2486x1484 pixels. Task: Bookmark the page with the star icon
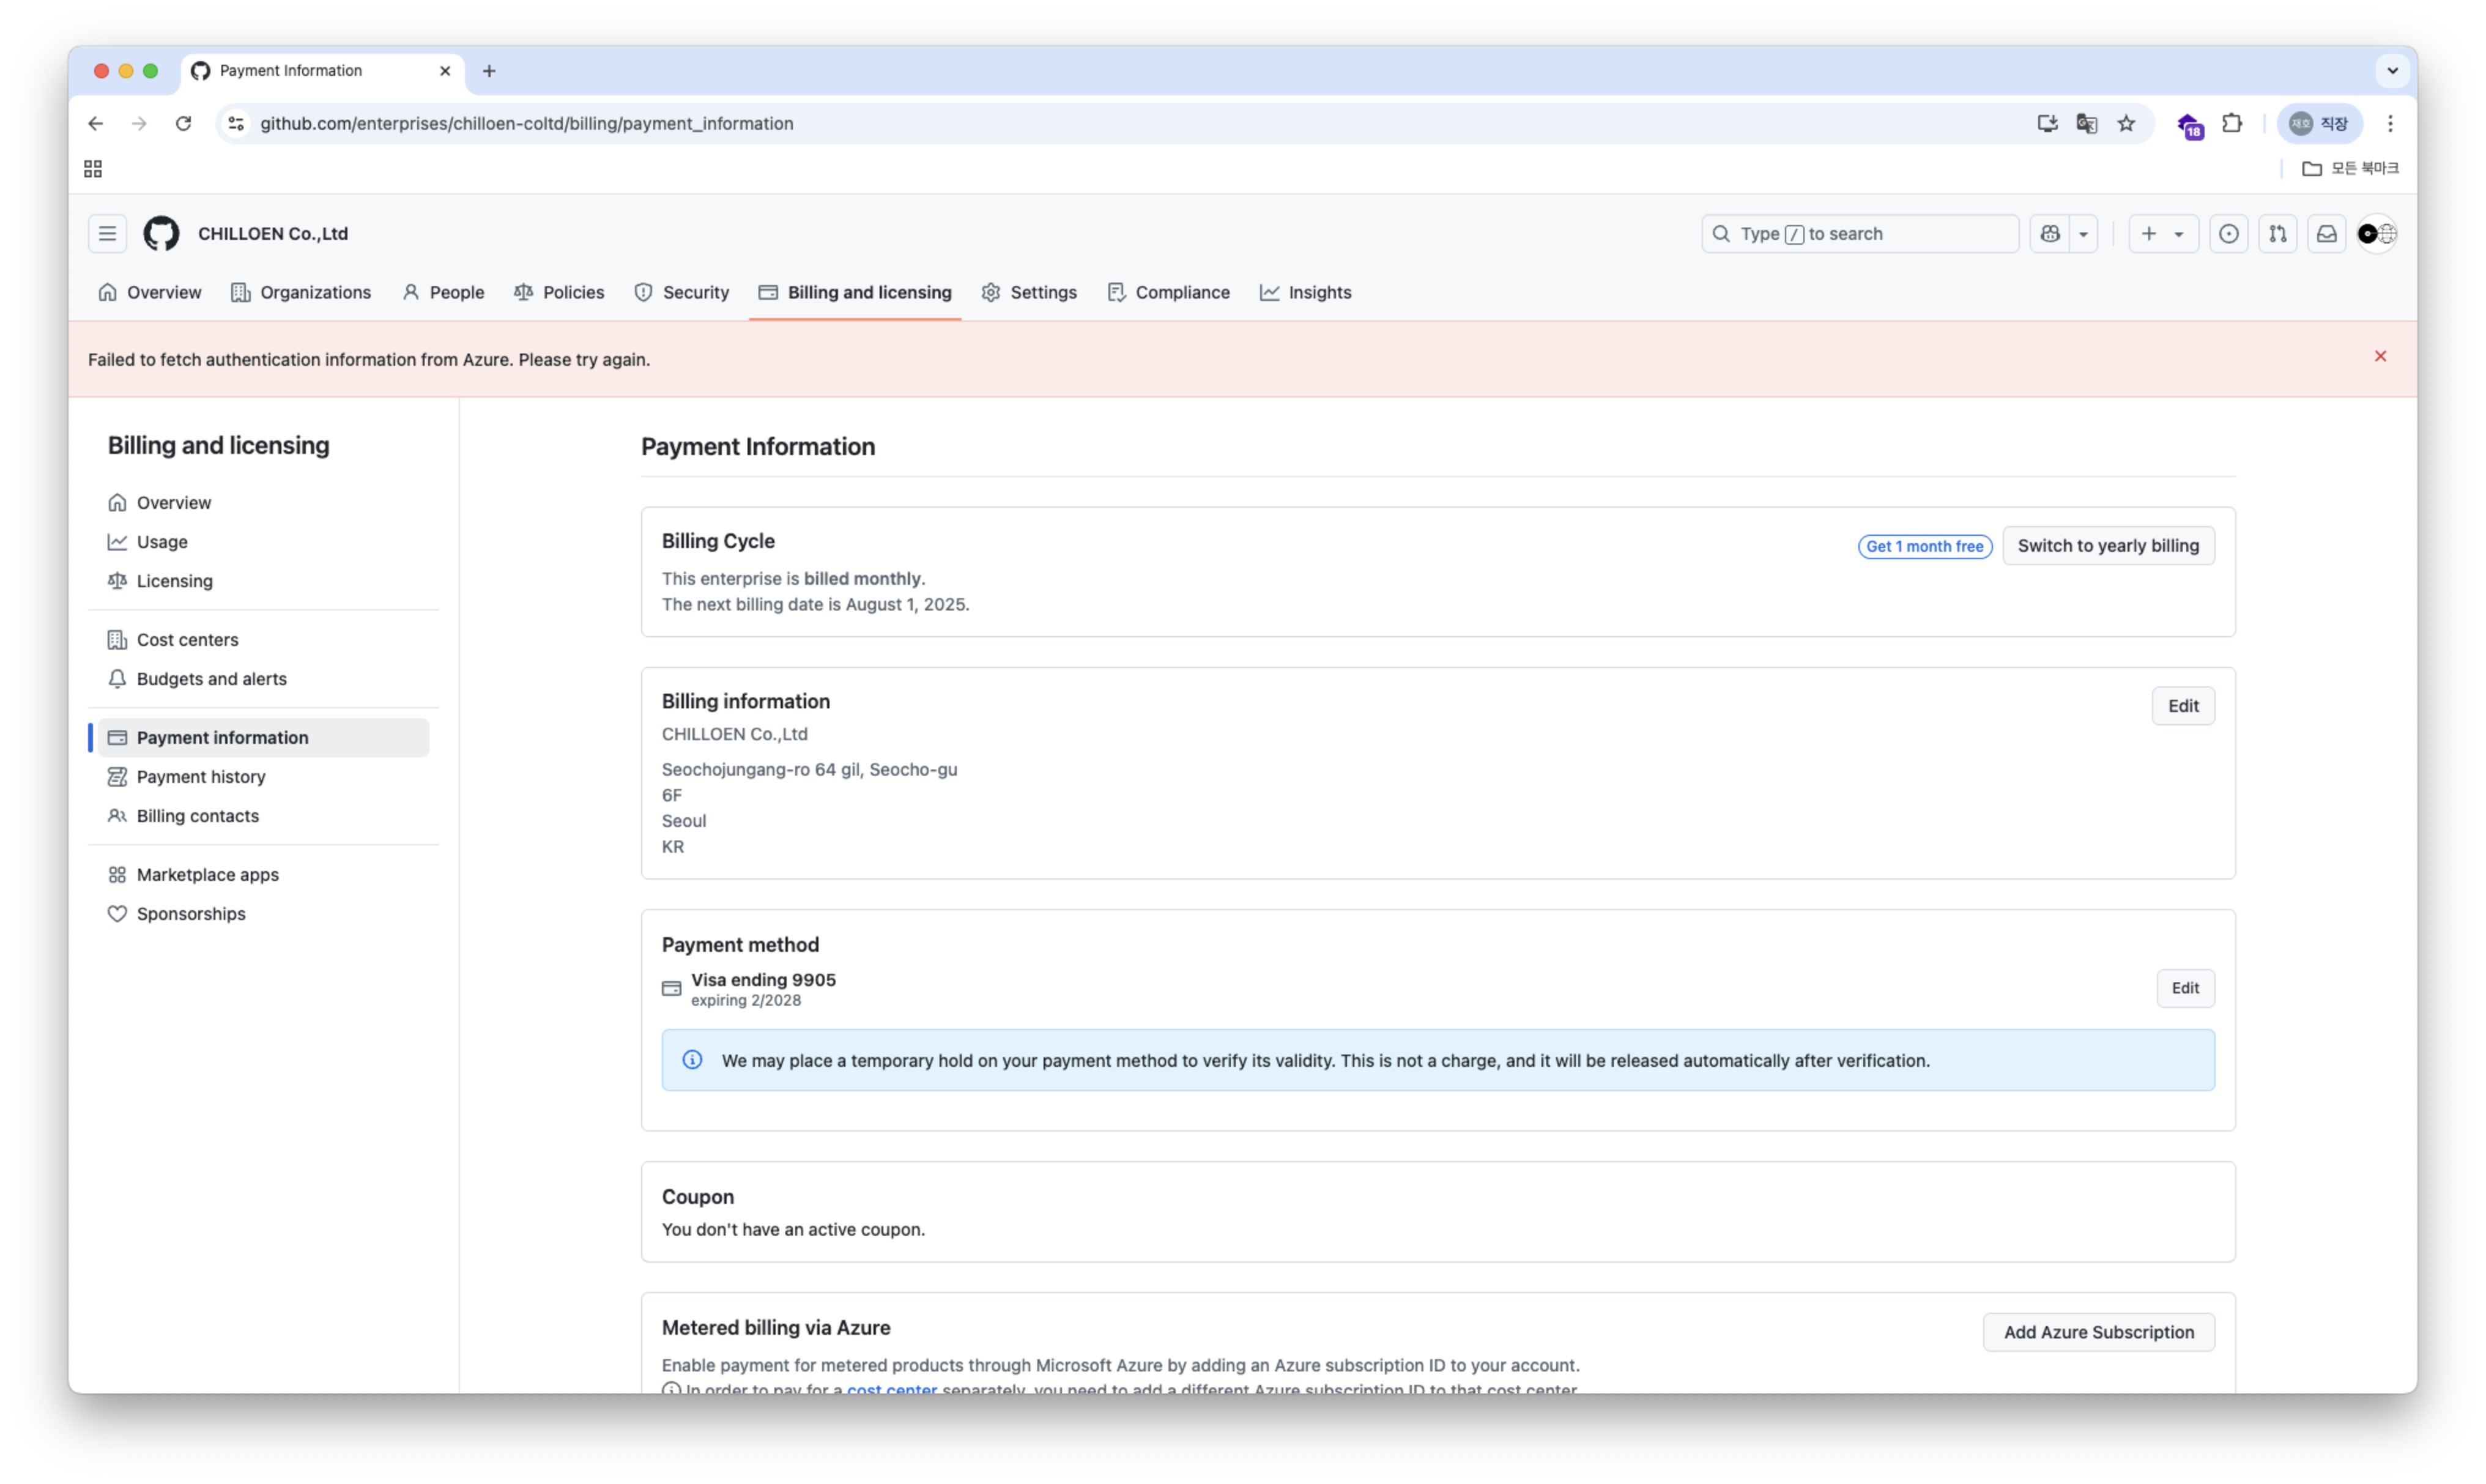(2126, 123)
